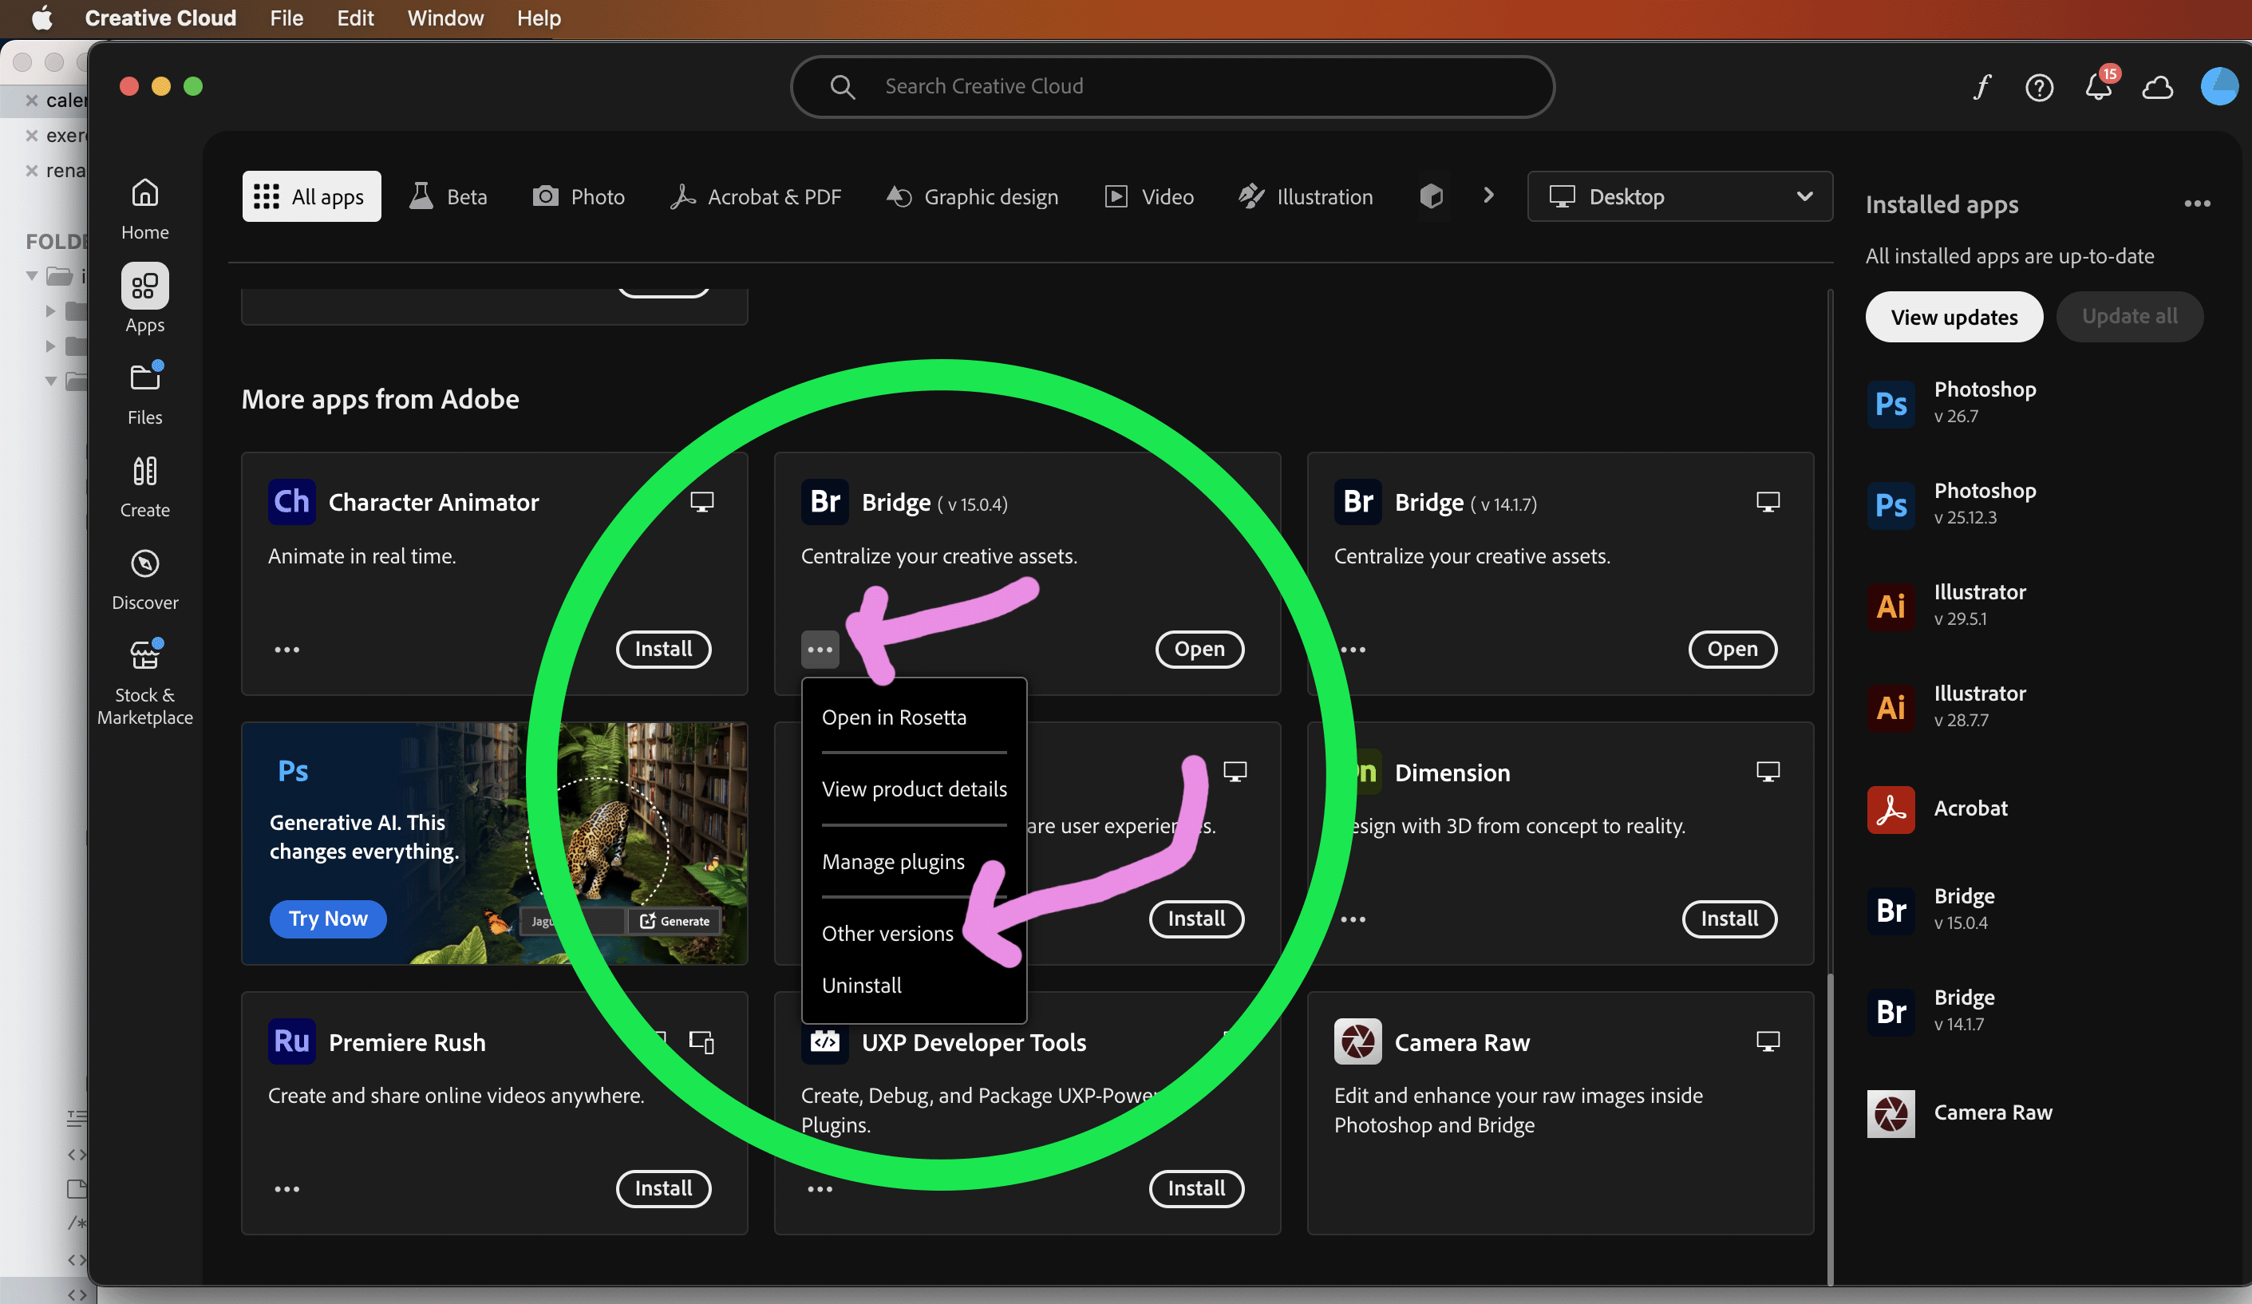Choose Manage plugins menu item
The image size is (2252, 1304).
coord(893,862)
